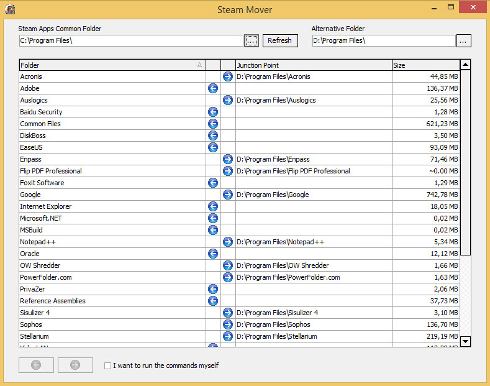490x386 pixels.
Task: Click the left arrow icon for Common Files
Action: pyautogui.click(x=213, y=124)
